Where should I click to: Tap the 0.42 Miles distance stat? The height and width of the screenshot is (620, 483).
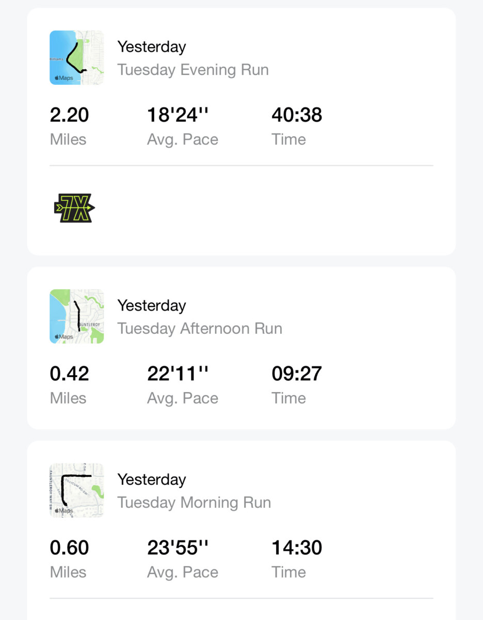(x=69, y=384)
